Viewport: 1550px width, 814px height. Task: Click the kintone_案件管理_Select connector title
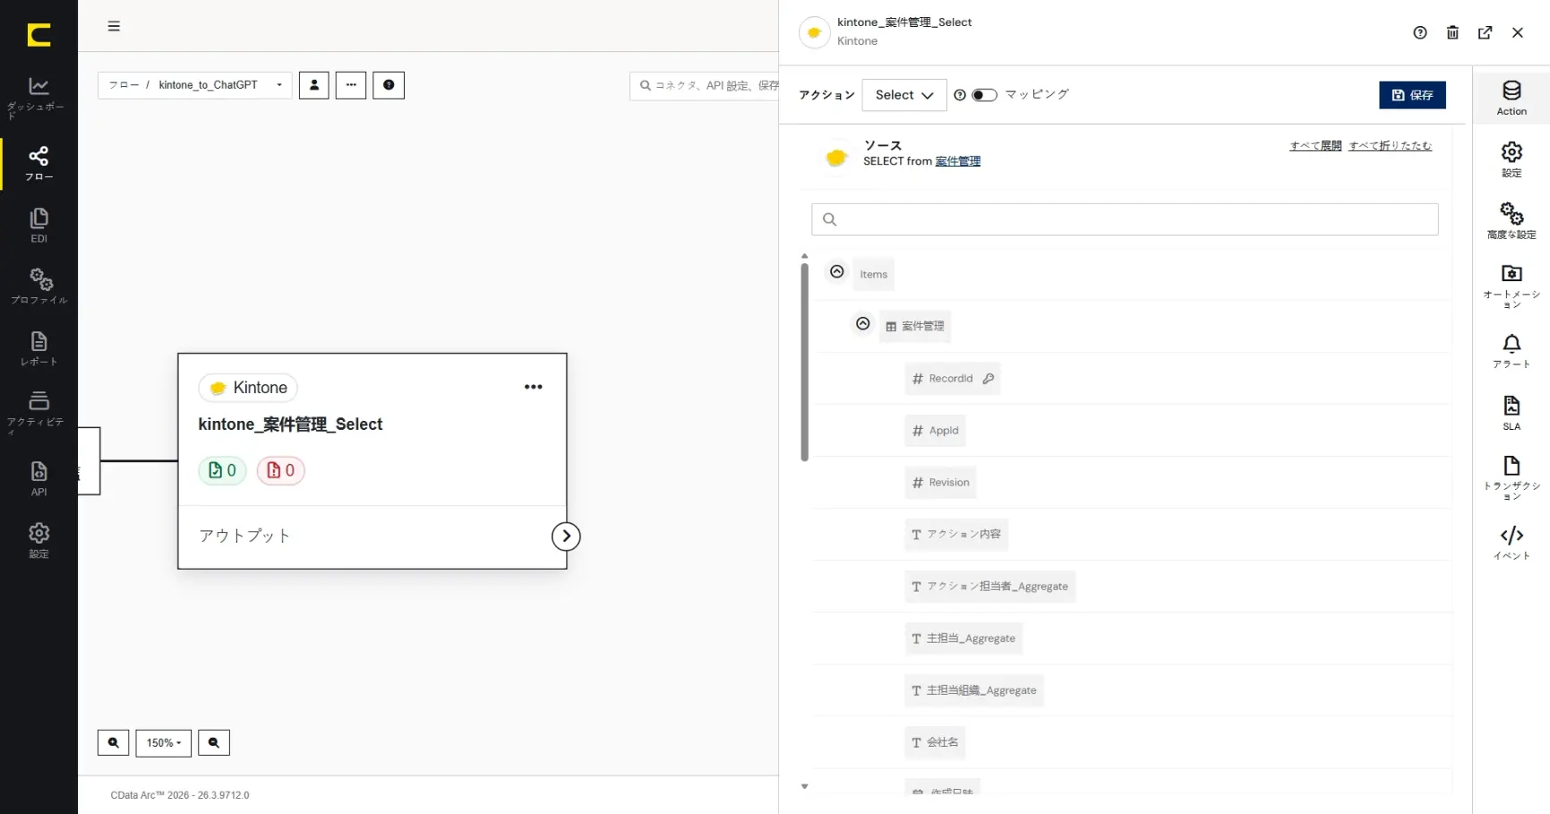point(290,424)
